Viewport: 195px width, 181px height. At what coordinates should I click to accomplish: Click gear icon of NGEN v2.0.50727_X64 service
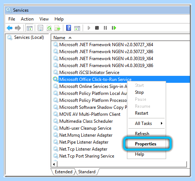(56, 44)
